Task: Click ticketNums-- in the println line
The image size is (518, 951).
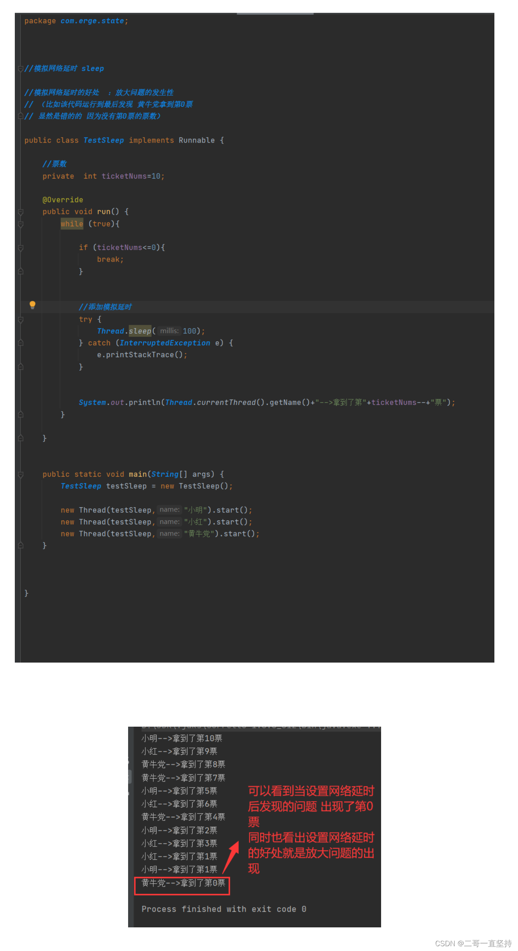Action: 399,403
